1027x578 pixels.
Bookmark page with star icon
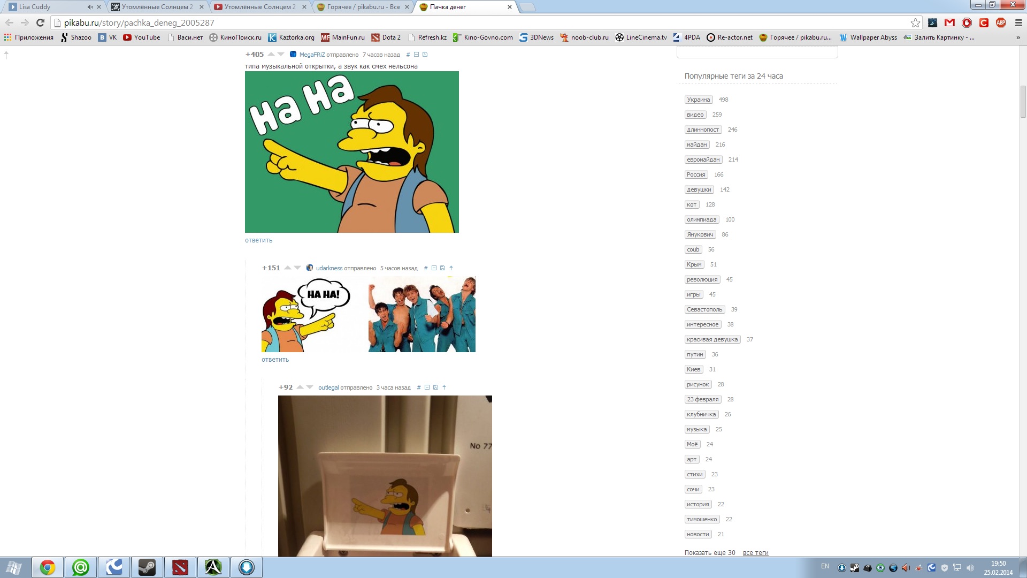point(915,22)
